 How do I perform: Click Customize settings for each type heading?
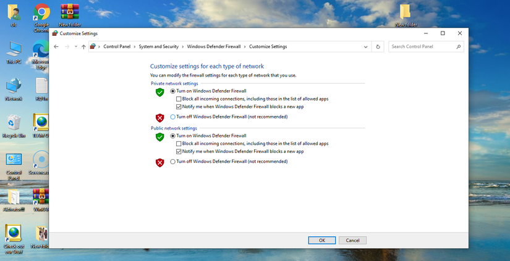click(207, 66)
